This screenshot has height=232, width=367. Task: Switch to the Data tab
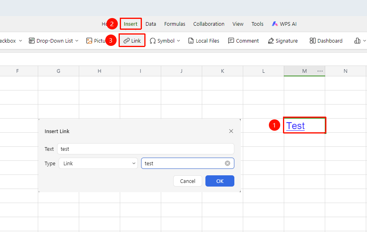151,24
